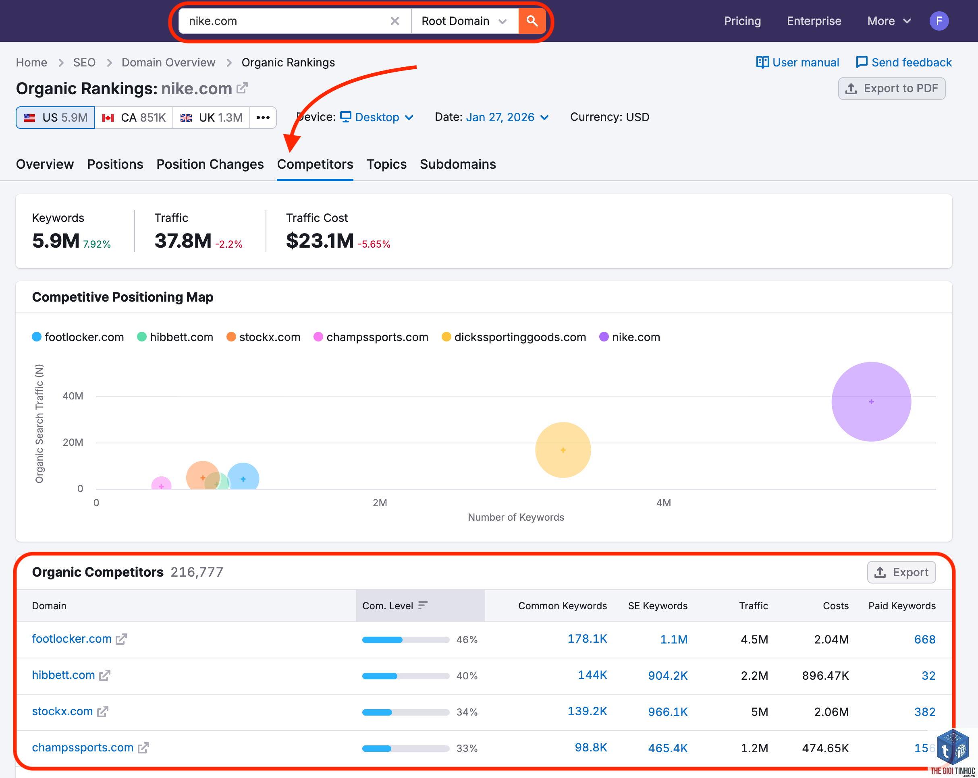Select the CA 851K database
Image resolution: width=978 pixels, height=778 pixels.
tap(134, 118)
